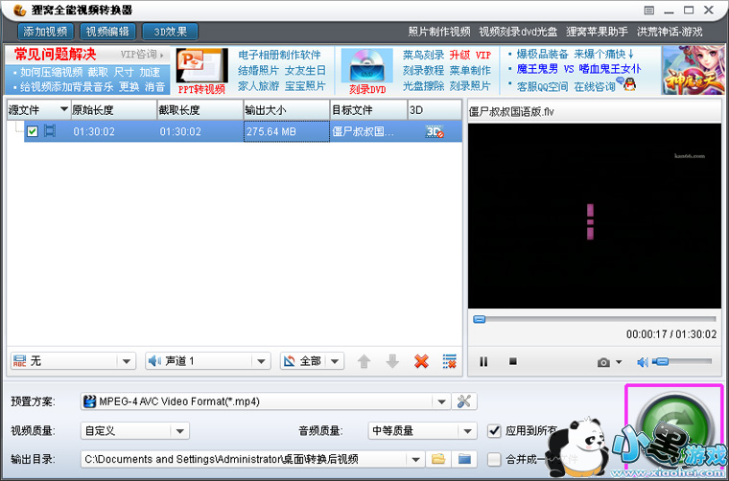
Task: Open 视频刻录dvd光盘 menu item
Action: point(518,32)
